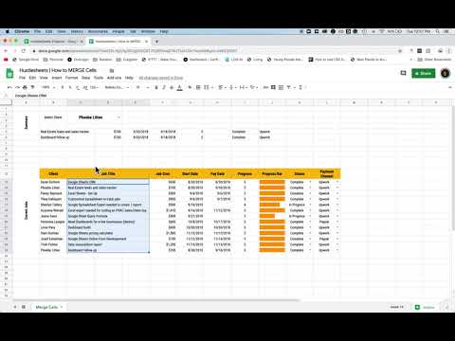Open the Sheets Insert menu
455x341 pixels.
[x=57, y=78]
